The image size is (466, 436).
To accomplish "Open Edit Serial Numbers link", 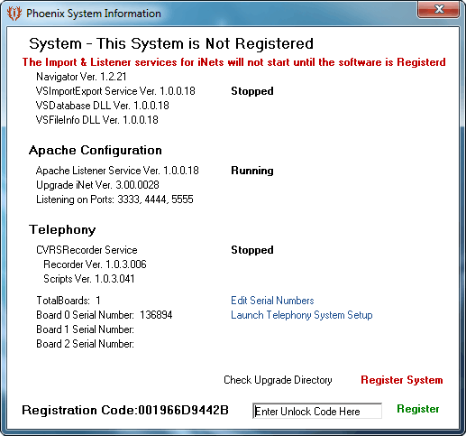I will [x=272, y=301].
